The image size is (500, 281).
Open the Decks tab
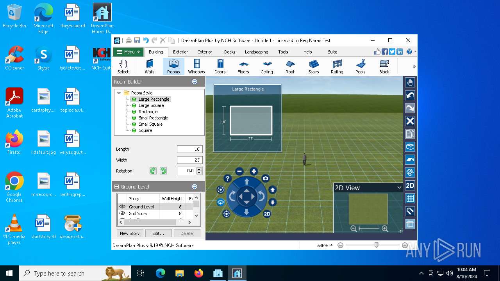pos(230,52)
